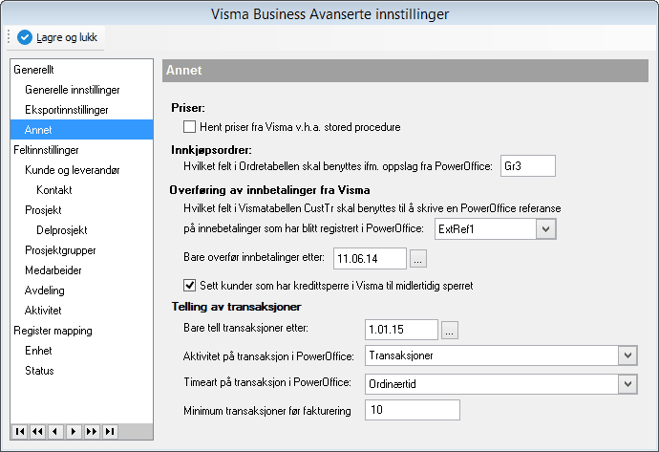
Task: Jump forward with double-right arrow
Action: pos(92,431)
